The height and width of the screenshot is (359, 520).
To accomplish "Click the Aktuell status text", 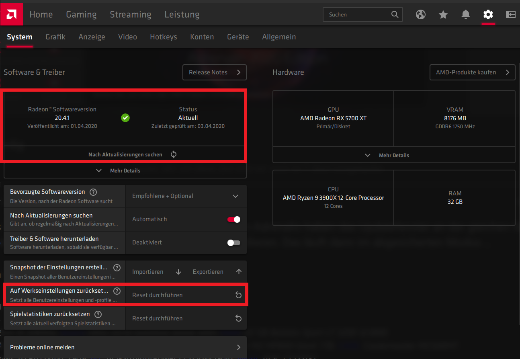I will coord(188,118).
